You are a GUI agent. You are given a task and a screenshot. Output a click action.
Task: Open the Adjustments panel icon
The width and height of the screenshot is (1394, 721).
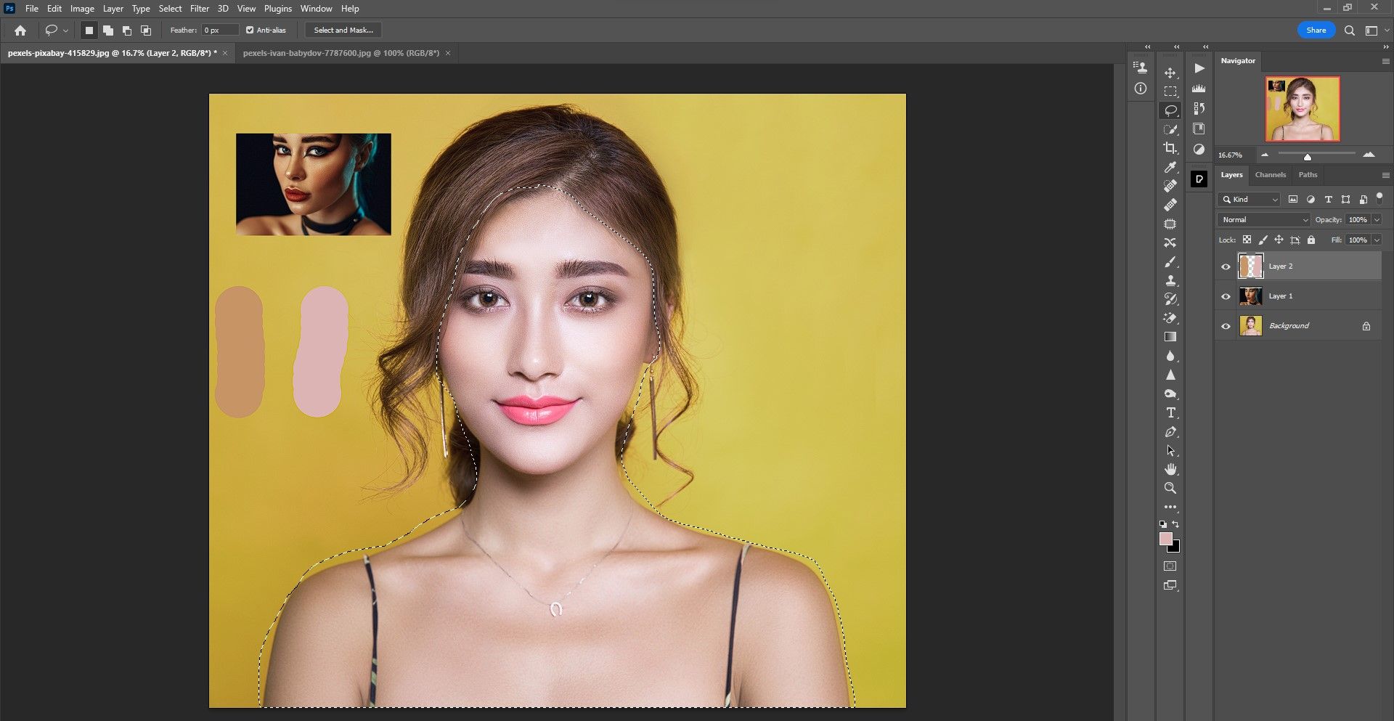[x=1199, y=150]
